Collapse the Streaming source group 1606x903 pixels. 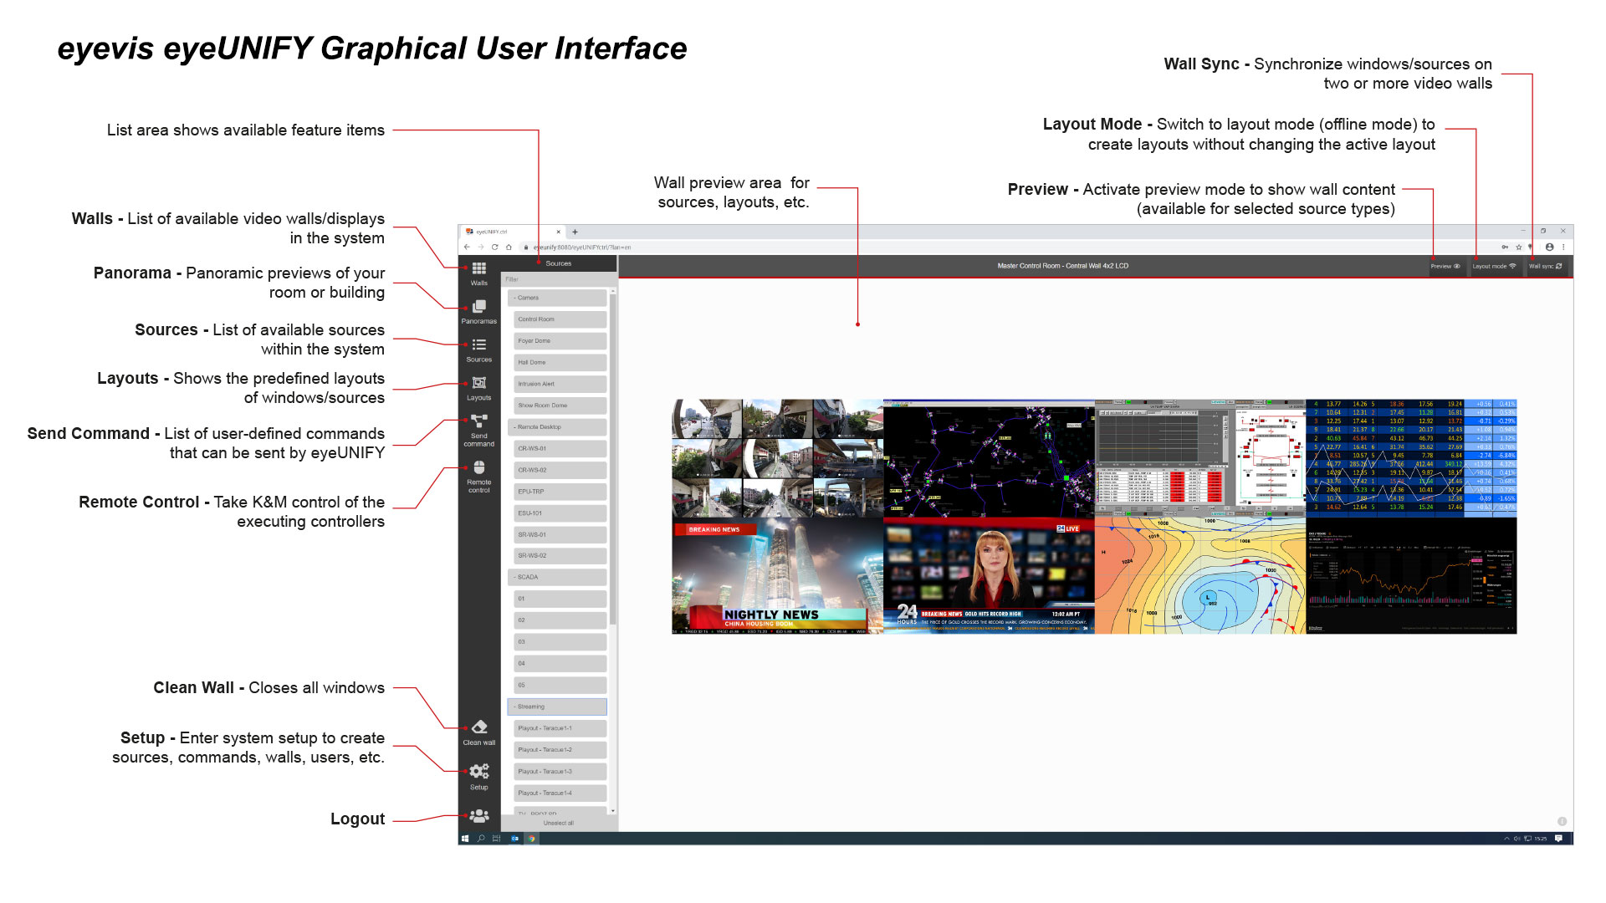point(556,707)
